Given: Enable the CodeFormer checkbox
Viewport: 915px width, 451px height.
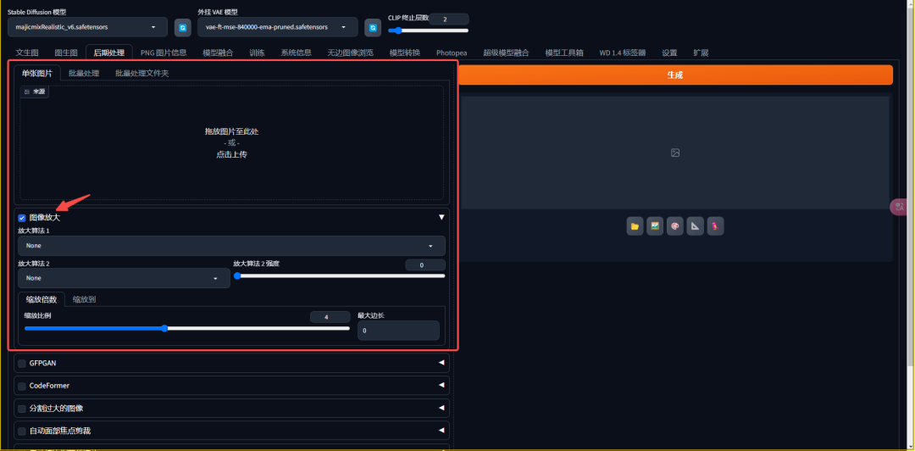Looking at the screenshot, I should (22, 387).
